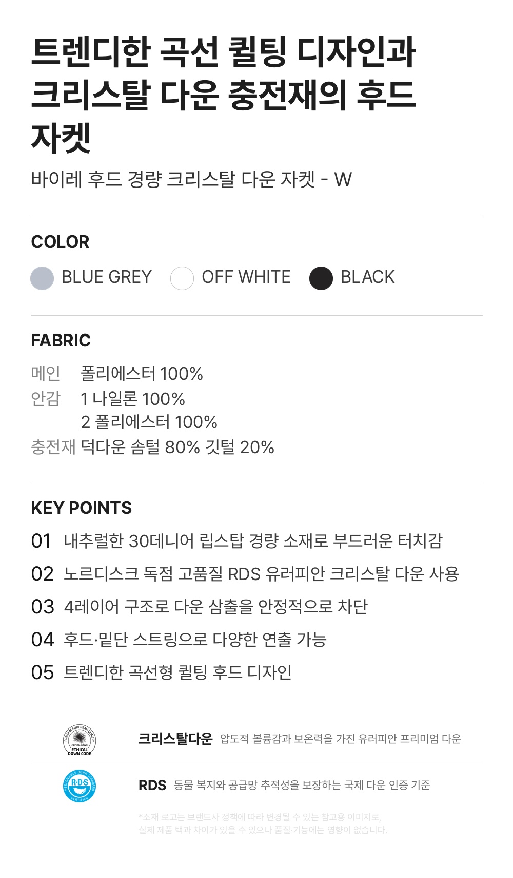
Task: Select the BLACK color swatch
Action: click(x=321, y=278)
